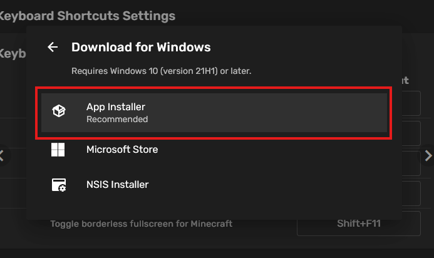
Task: Click the shortcut field directly above Shift+F11
Action: [x=411, y=194]
